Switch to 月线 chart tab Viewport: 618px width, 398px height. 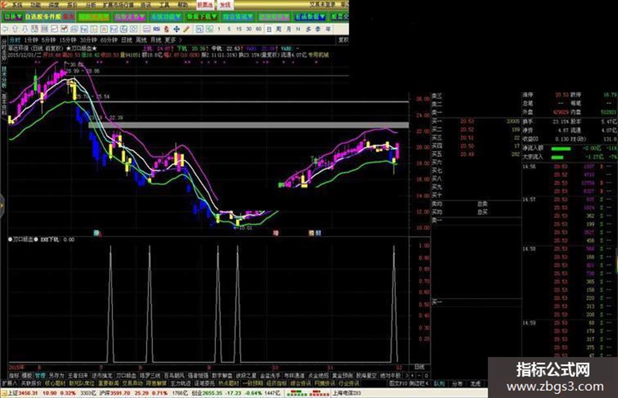[156, 40]
